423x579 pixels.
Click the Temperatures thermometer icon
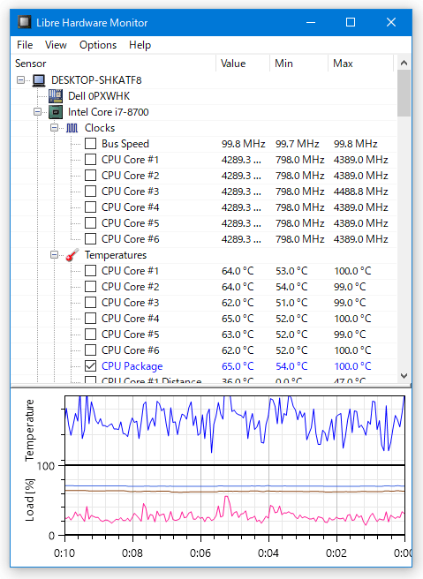pyautogui.click(x=72, y=255)
